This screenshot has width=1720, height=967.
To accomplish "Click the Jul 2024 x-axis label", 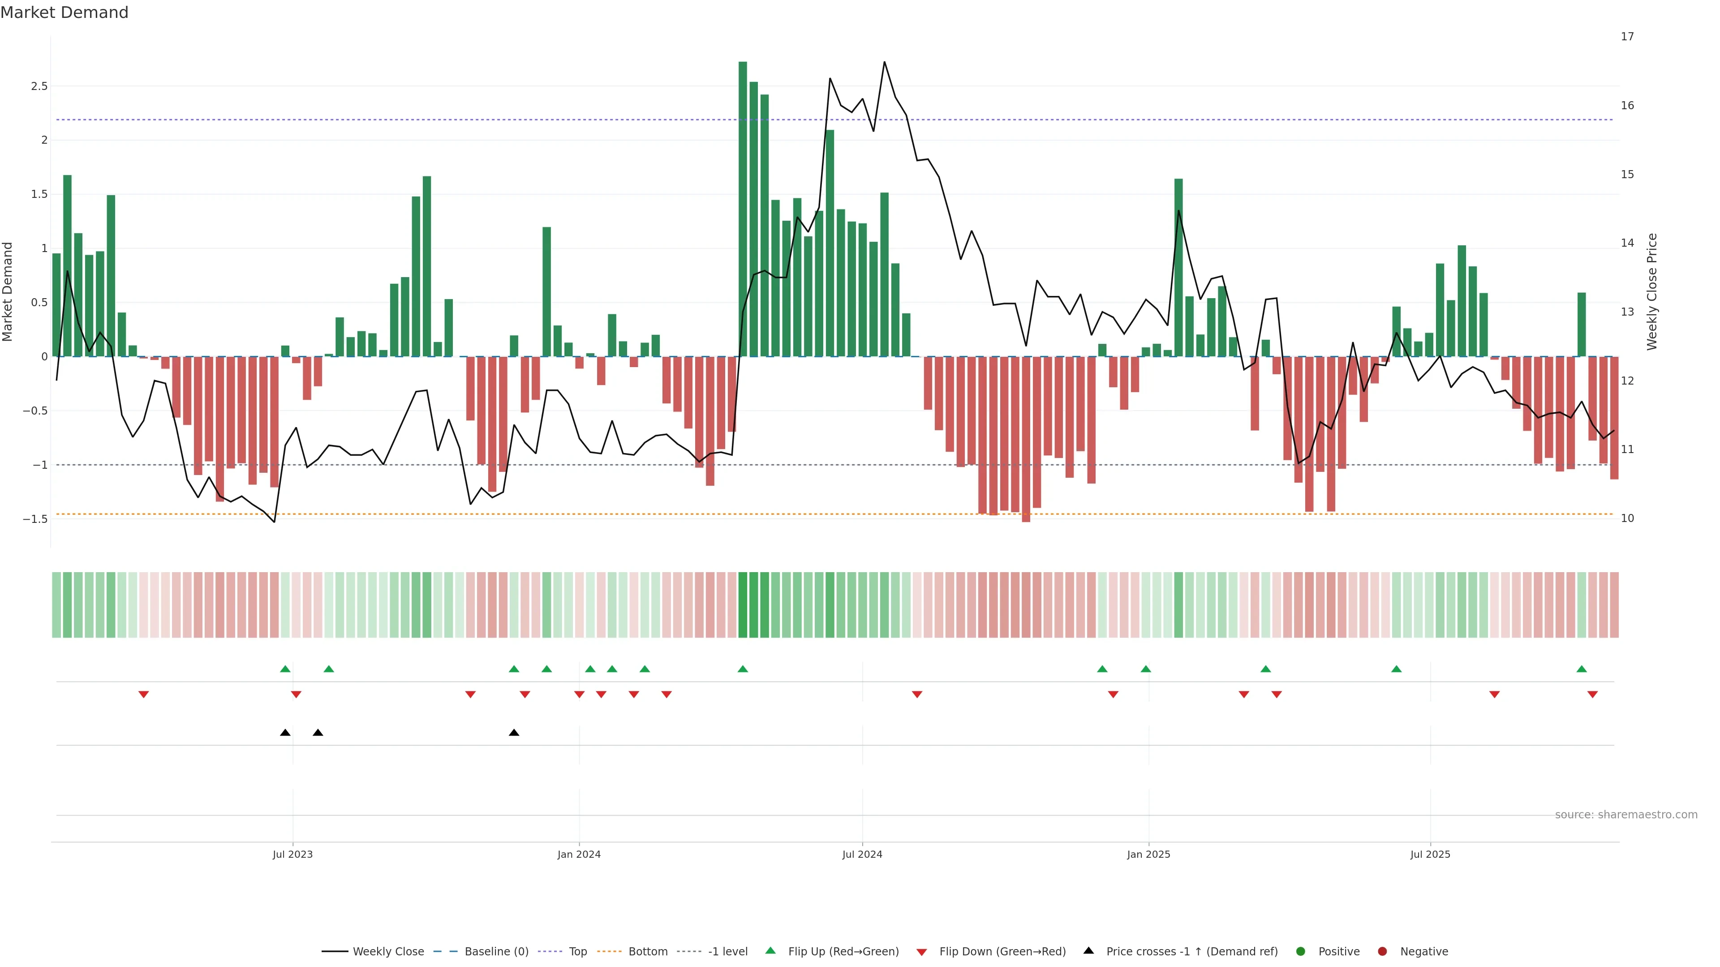I will click(x=862, y=854).
